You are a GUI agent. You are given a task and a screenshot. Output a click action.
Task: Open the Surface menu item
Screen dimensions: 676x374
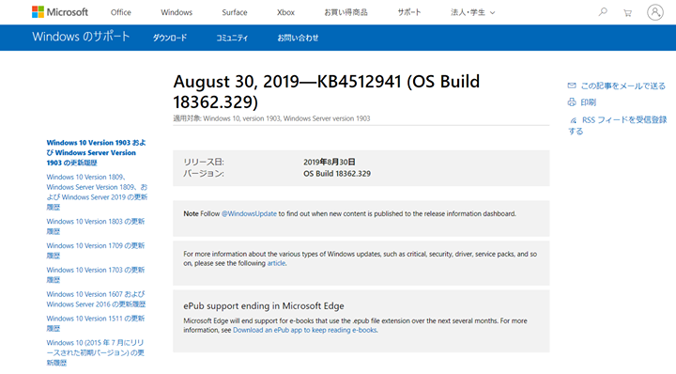[x=235, y=12]
